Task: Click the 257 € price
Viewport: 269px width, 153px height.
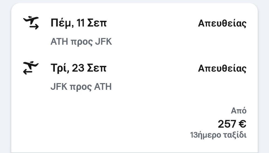Action: [232, 124]
